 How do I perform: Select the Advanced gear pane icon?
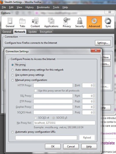94,22
